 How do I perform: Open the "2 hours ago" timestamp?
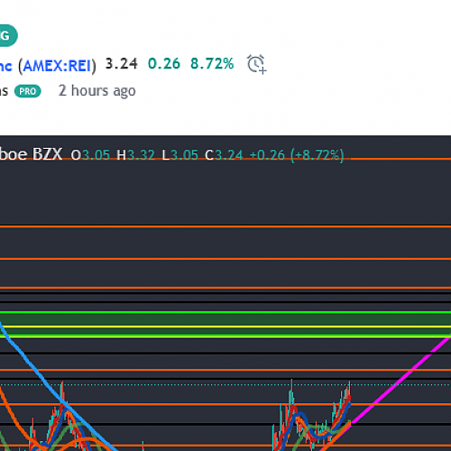pyautogui.click(x=97, y=91)
